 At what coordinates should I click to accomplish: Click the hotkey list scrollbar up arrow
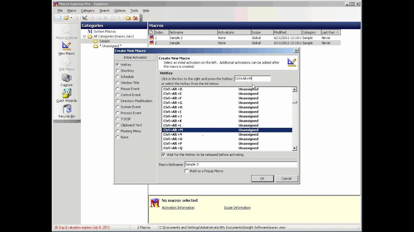pyautogui.click(x=294, y=90)
